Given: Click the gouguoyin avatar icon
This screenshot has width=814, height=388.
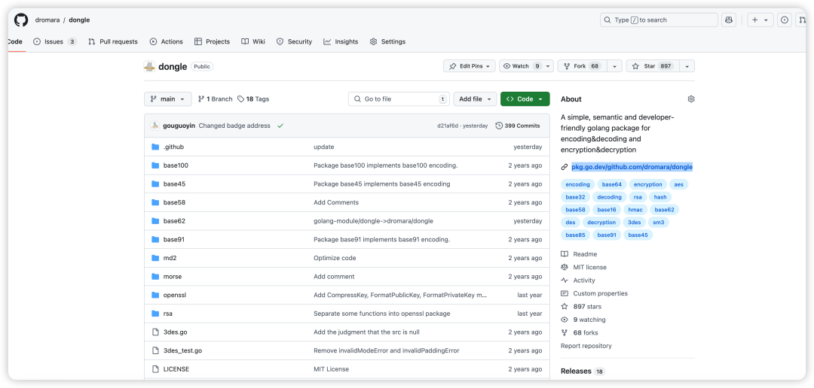Looking at the screenshot, I should 155,126.
